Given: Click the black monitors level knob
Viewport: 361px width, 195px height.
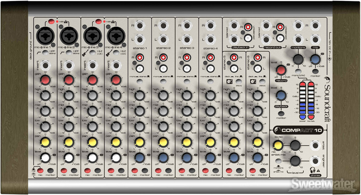Looking at the screenshot, I should coord(298,59).
